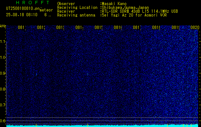Click RTL-SDR SDR# 114.1MHz USB text

tap(140, 11)
